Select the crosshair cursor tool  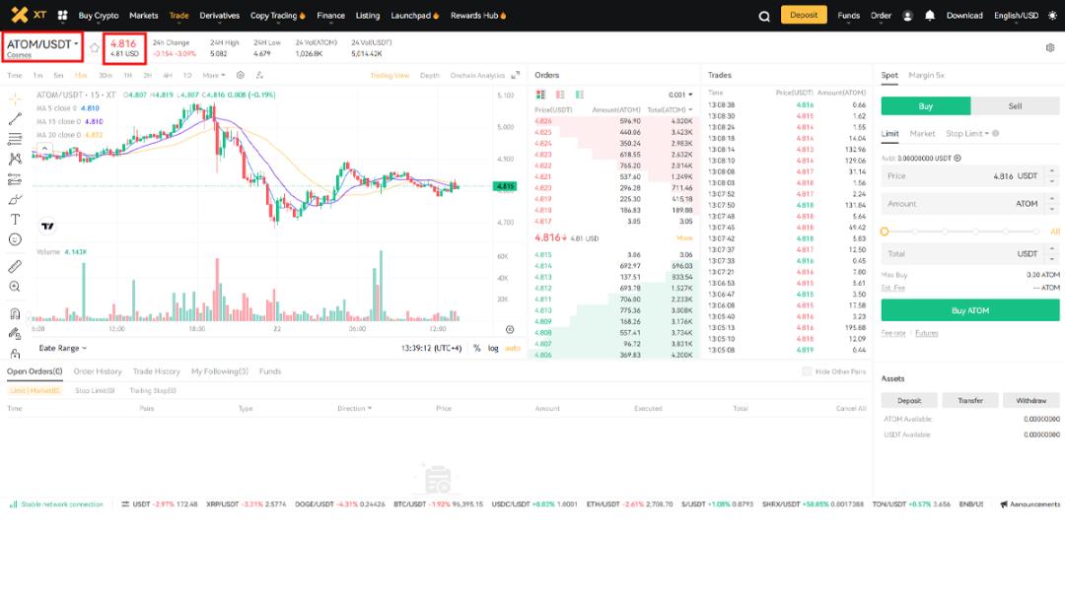(15, 100)
